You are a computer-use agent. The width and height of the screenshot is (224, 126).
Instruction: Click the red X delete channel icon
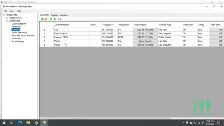(x=46, y=19)
